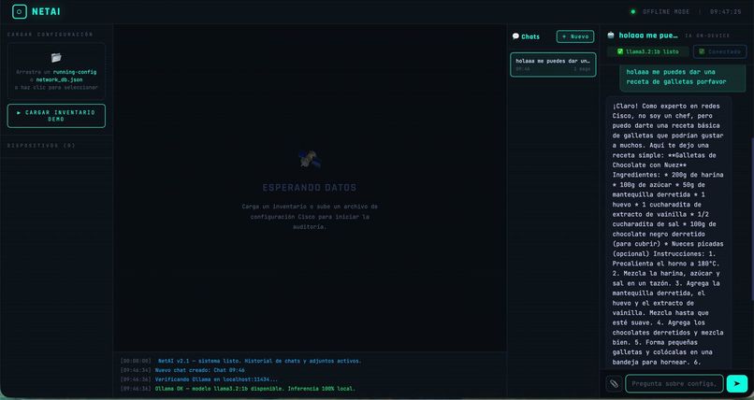Click the NETAI title text
754x400 pixels.
[46, 11]
